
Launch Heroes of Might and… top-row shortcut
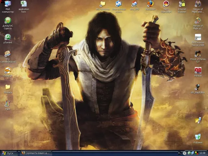point(198,6)
